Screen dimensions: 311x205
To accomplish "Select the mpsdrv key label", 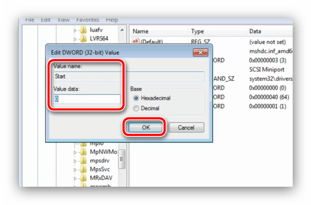I will pyautogui.click(x=99, y=161).
